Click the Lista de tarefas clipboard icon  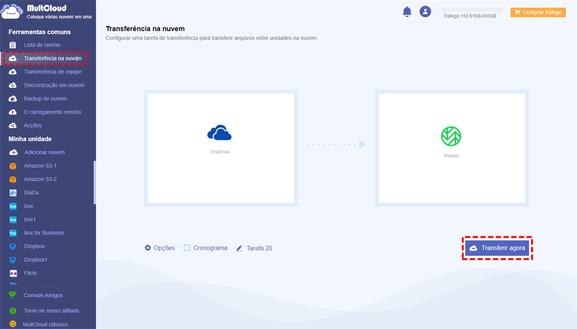13,45
